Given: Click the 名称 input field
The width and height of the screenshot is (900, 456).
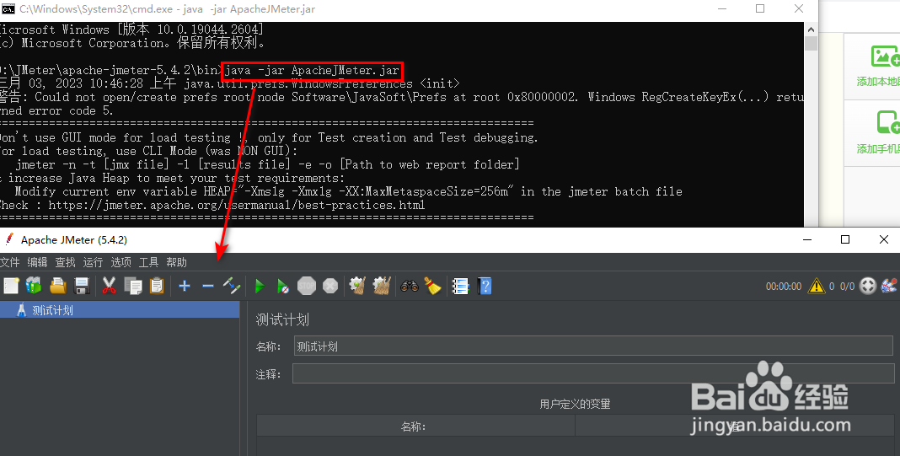Looking at the screenshot, I should 593,346.
